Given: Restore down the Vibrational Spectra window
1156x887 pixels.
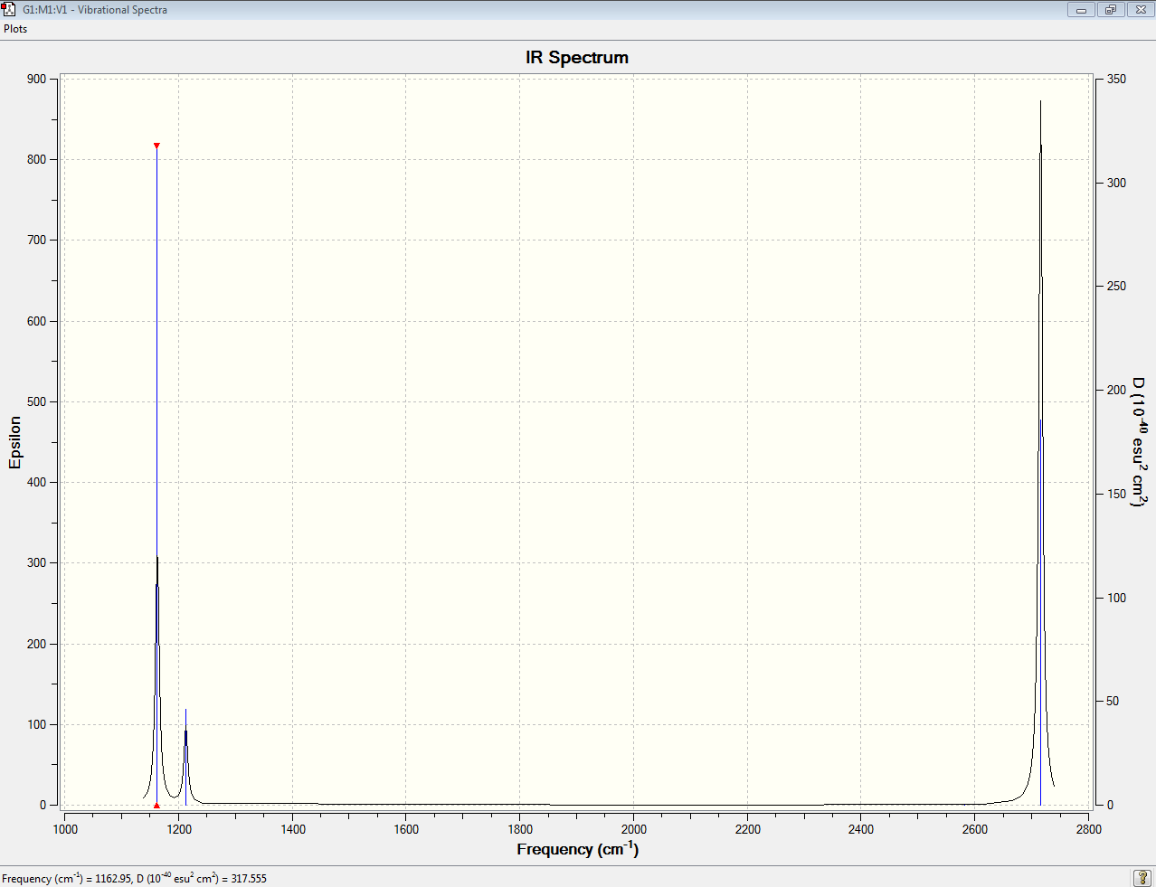Looking at the screenshot, I should click(1110, 10).
